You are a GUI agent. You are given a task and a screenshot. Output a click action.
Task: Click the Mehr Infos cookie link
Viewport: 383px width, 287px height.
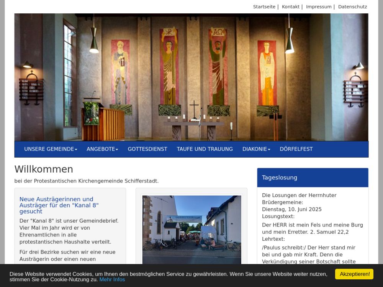(x=112, y=279)
